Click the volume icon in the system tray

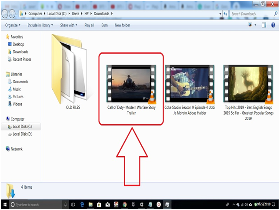(x=246, y=205)
